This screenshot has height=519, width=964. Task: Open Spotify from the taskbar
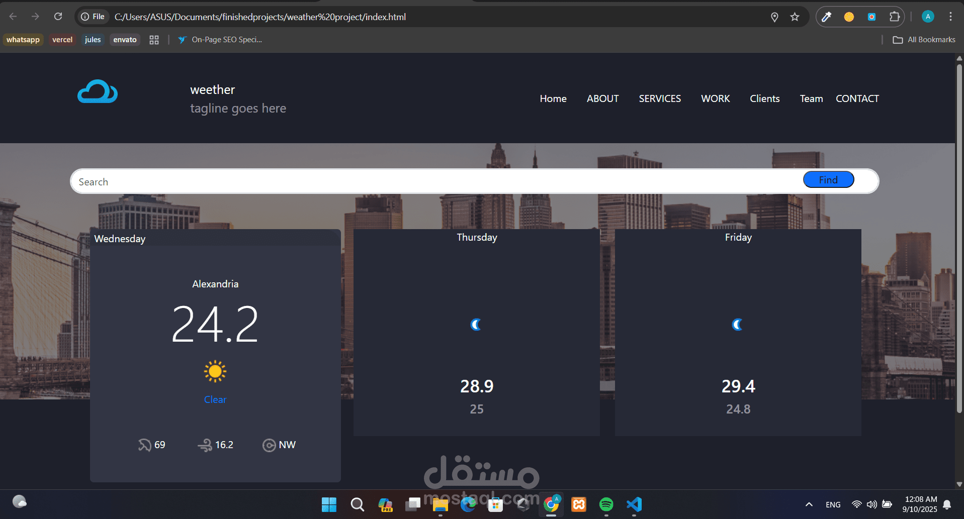[606, 504]
